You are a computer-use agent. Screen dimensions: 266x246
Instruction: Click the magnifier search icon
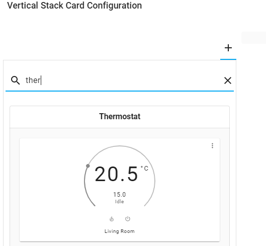coord(15,80)
